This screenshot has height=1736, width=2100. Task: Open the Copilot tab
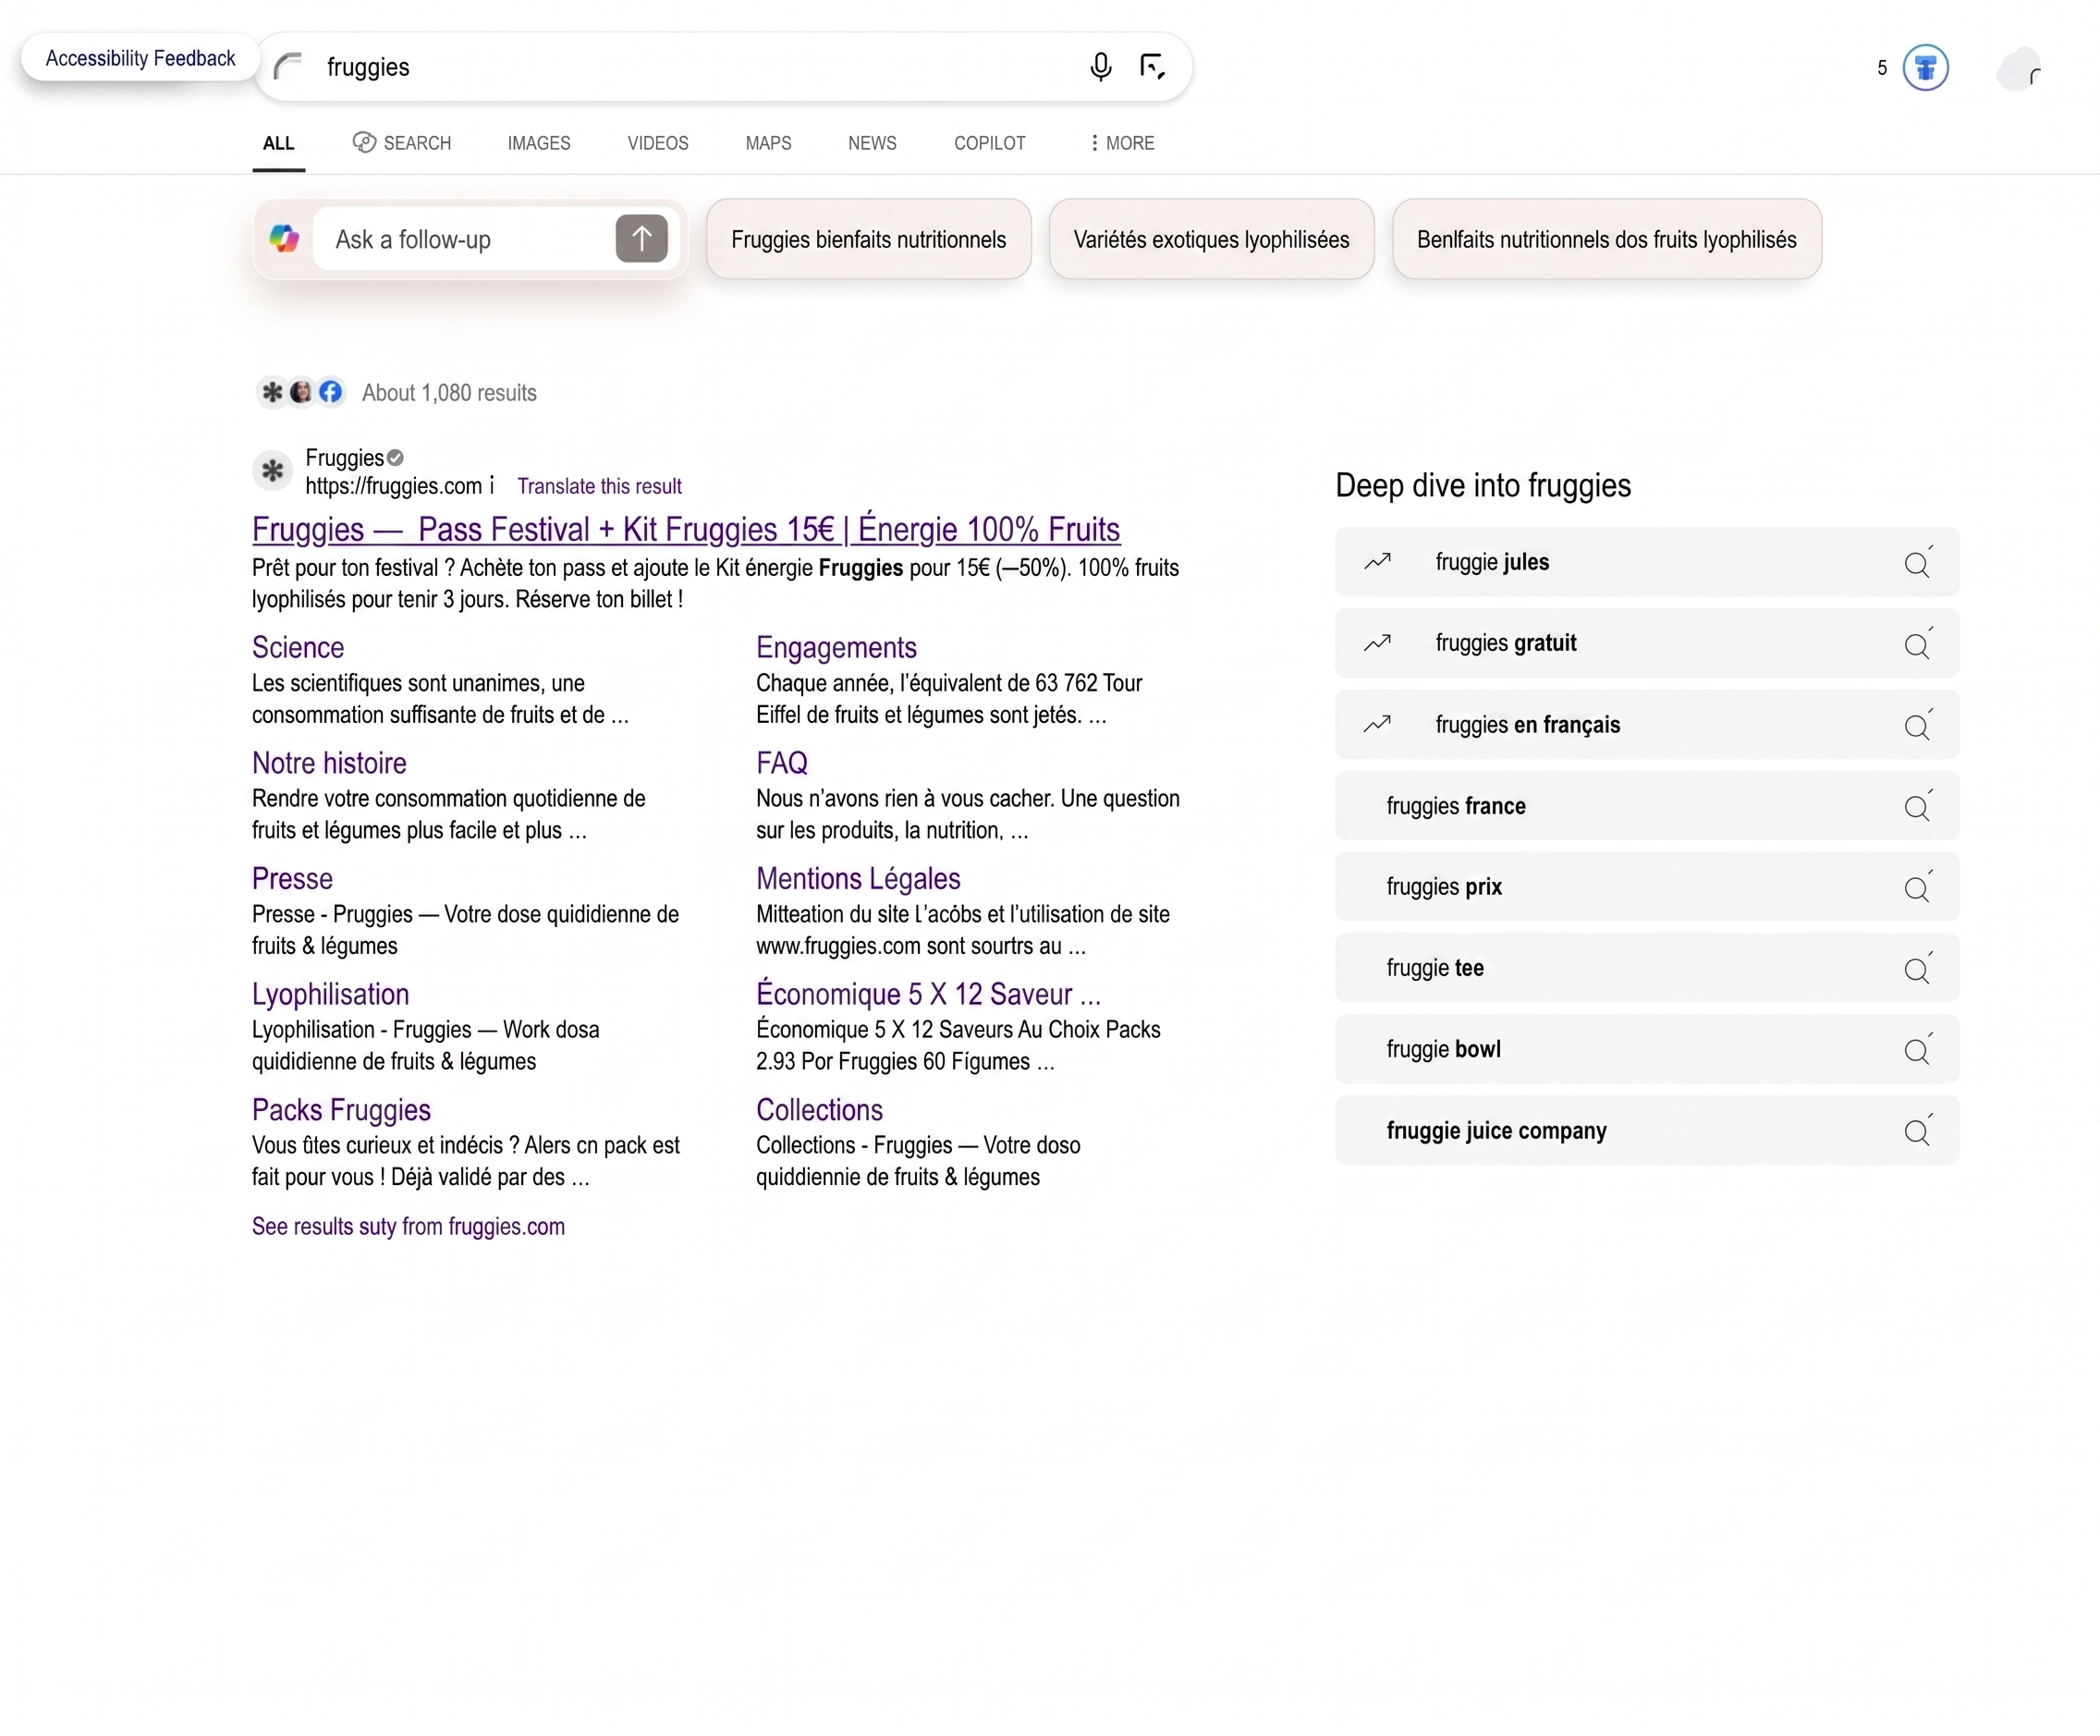(x=989, y=143)
